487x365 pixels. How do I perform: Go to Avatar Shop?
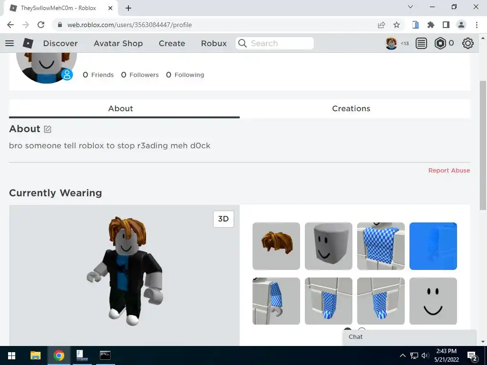pos(118,43)
